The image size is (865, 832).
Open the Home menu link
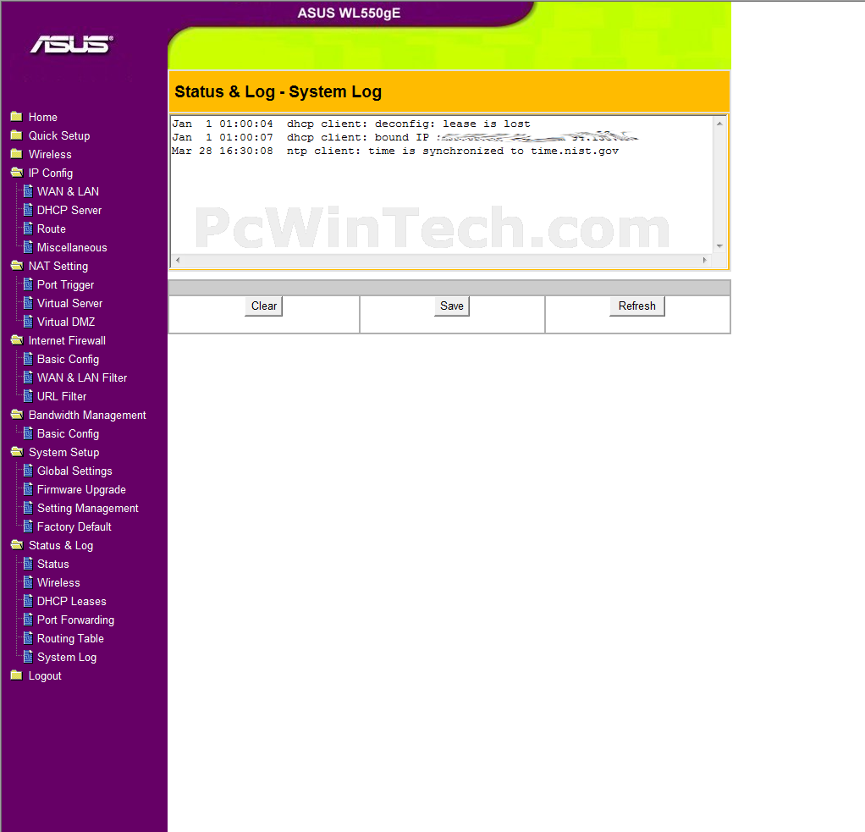click(43, 117)
